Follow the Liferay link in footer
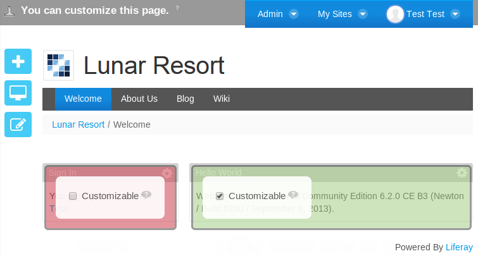The height and width of the screenshot is (256, 478). pyautogui.click(x=459, y=247)
